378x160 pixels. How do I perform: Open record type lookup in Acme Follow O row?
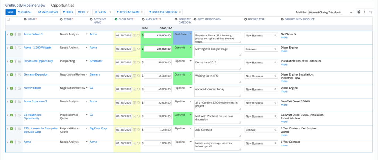point(275,36)
